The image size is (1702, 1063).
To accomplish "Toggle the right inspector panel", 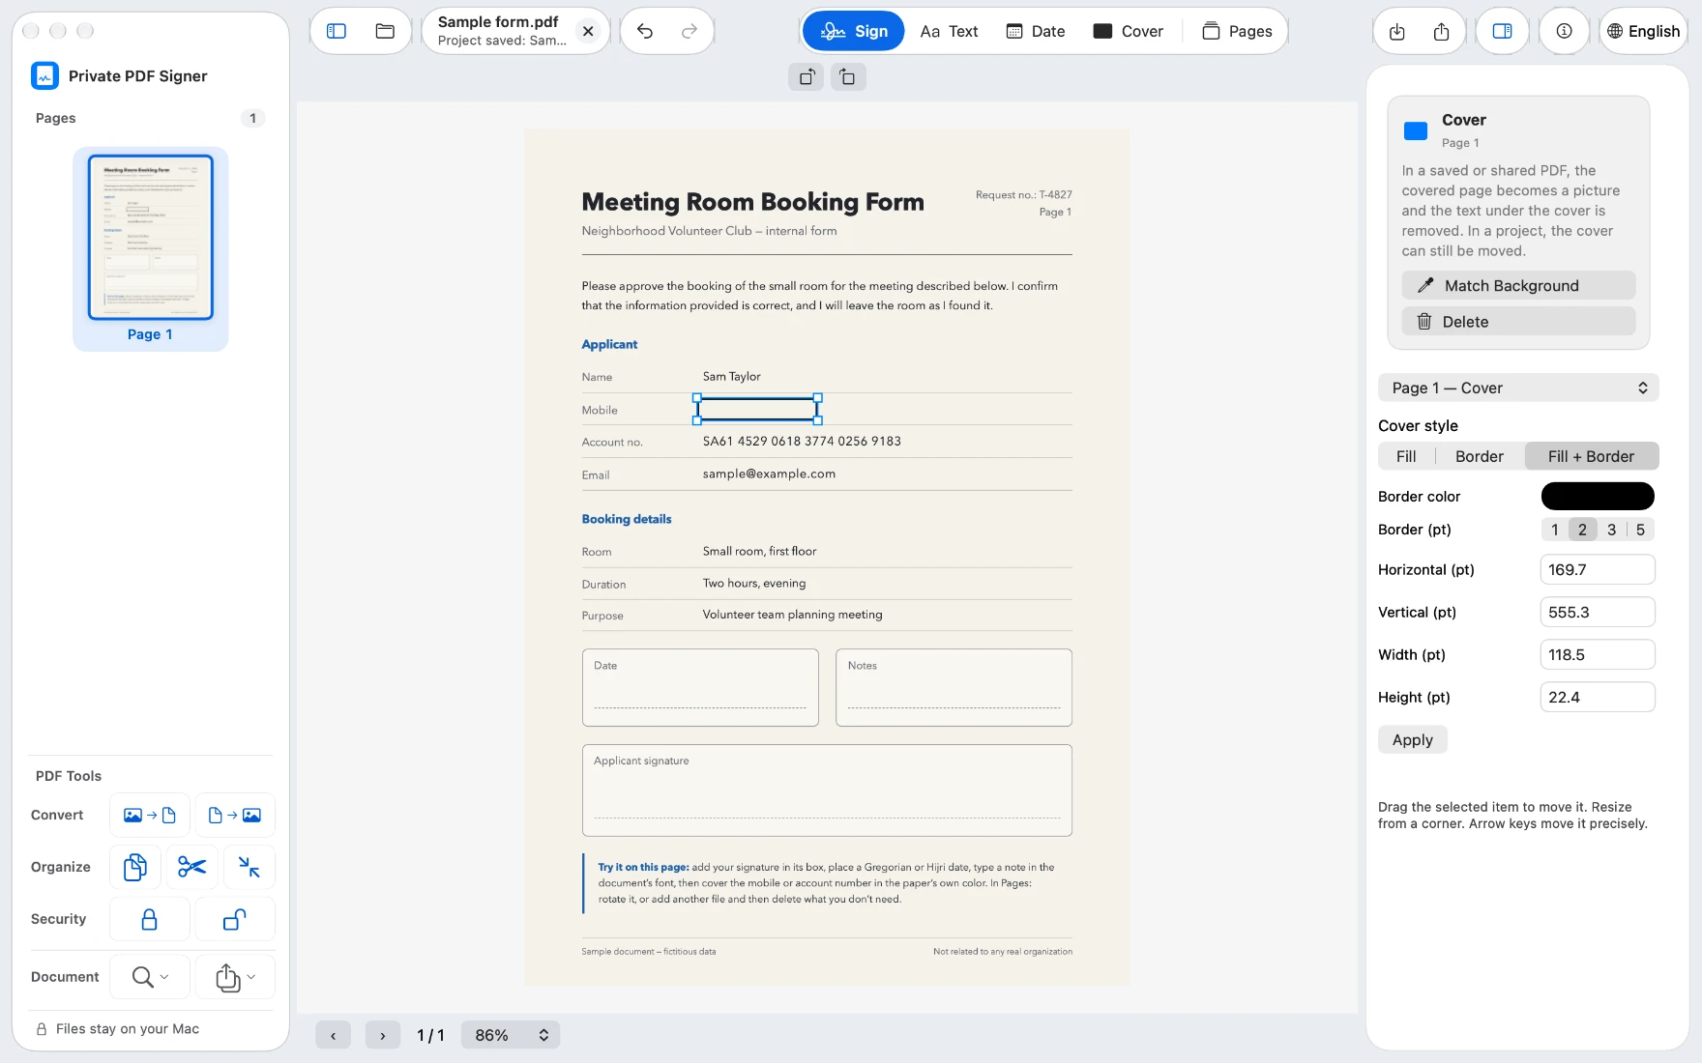I will [x=1502, y=31].
